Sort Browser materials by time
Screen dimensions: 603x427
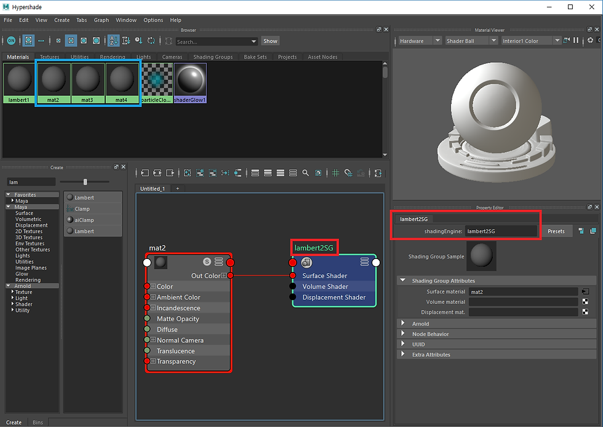point(138,41)
